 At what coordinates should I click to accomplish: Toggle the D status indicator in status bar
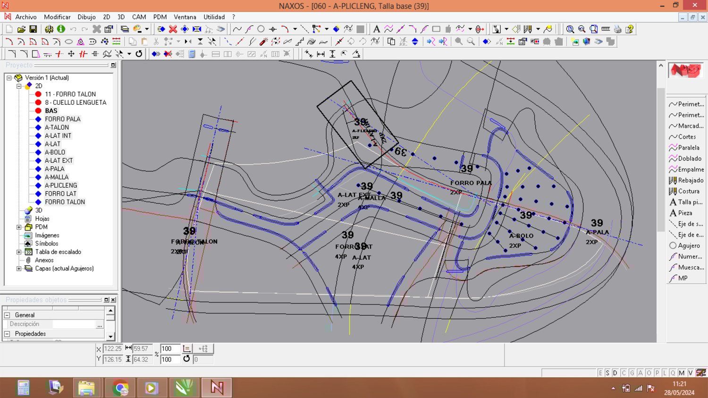pyautogui.click(x=615, y=373)
